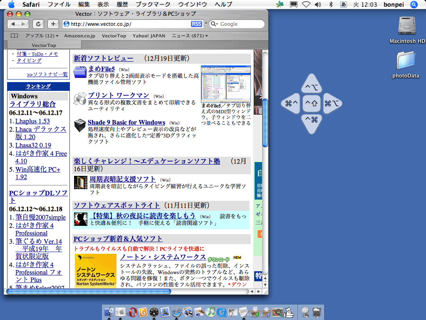The image size is (426, 320).
Task: Expand the ニュース (871) bookmarks folder
Action: (x=190, y=36)
